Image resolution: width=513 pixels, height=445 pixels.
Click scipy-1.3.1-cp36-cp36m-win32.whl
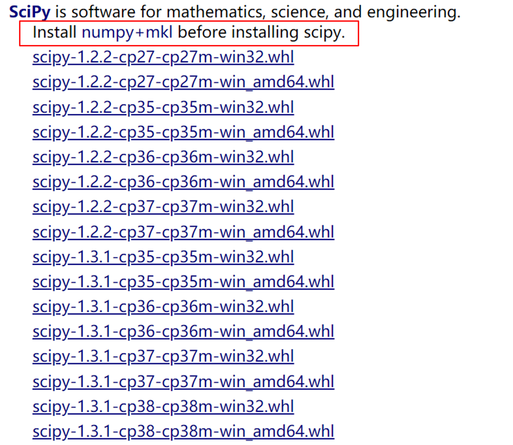tap(163, 307)
